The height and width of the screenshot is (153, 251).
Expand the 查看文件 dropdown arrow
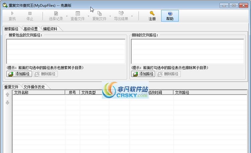(x=88, y=16)
